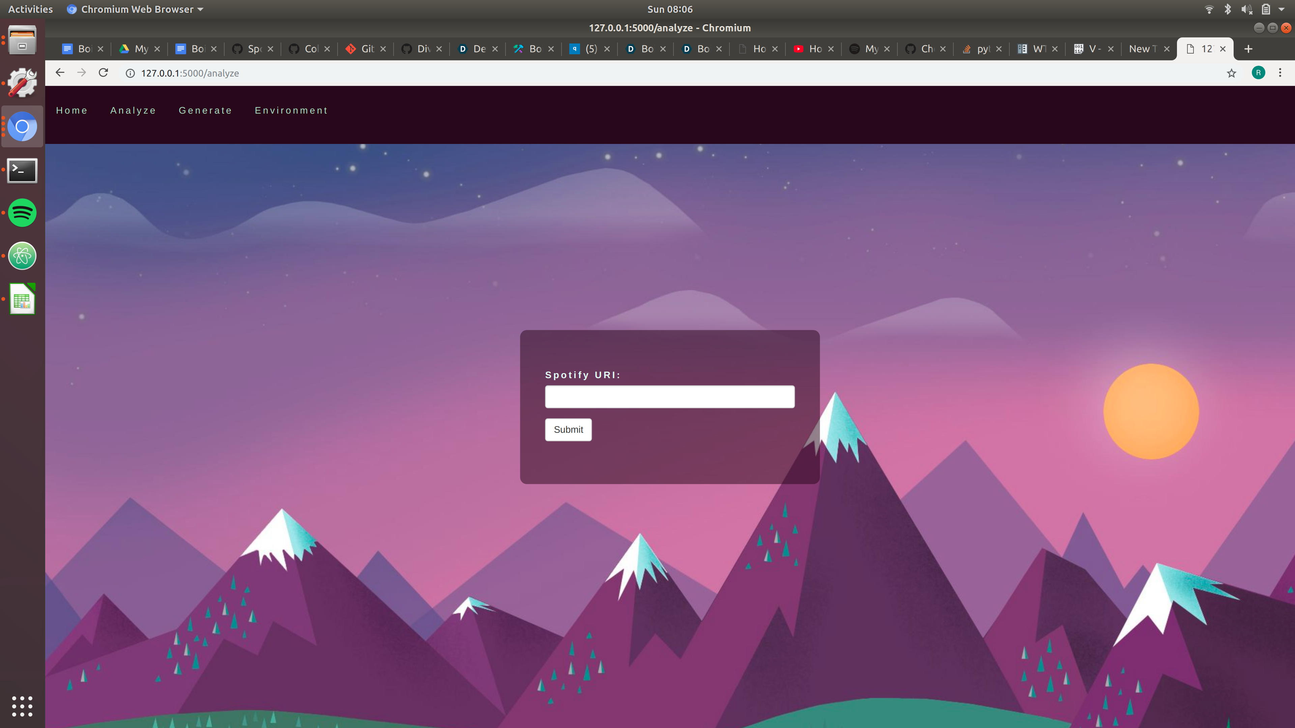
Task: Reload the current page
Action: (104, 73)
